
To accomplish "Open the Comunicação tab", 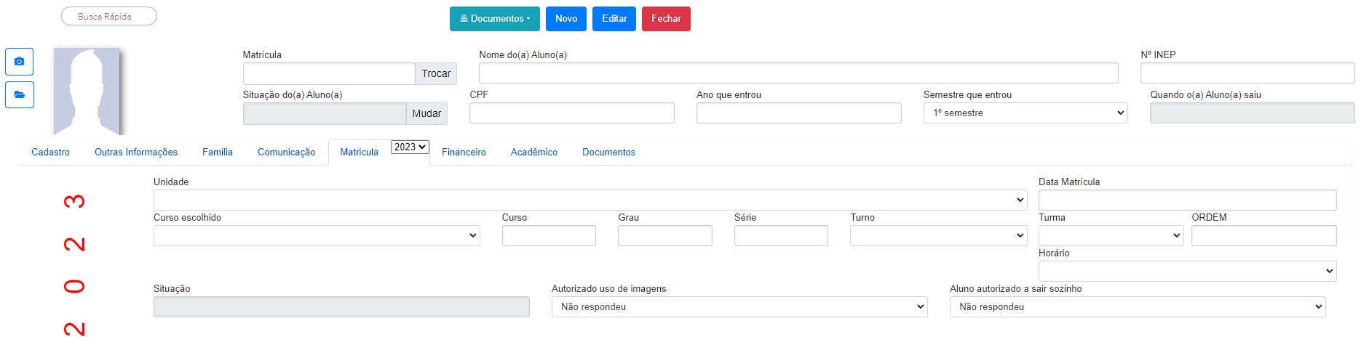I will (287, 152).
